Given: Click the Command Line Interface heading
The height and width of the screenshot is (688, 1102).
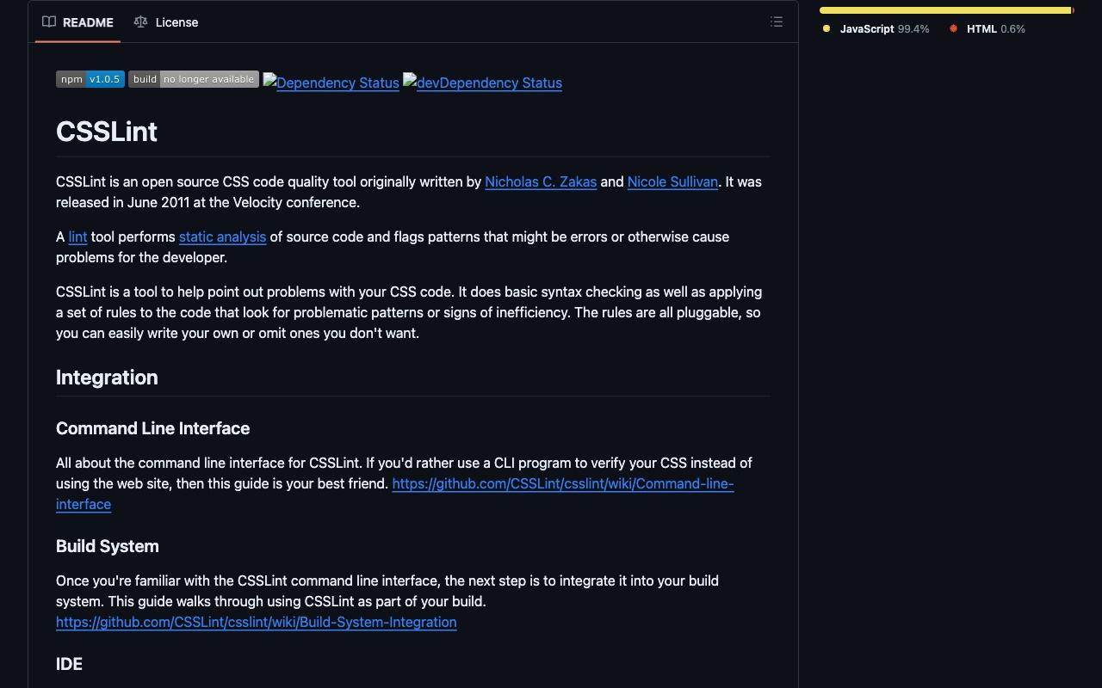Looking at the screenshot, I should [x=152, y=428].
